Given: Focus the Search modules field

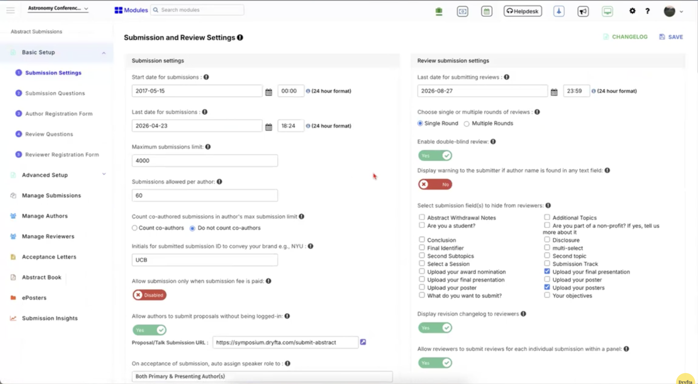Looking at the screenshot, I should coord(197,10).
